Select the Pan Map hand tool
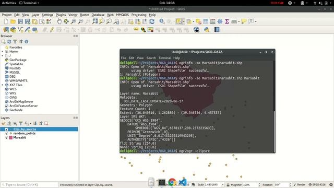334x188 pixels. tap(59, 21)
